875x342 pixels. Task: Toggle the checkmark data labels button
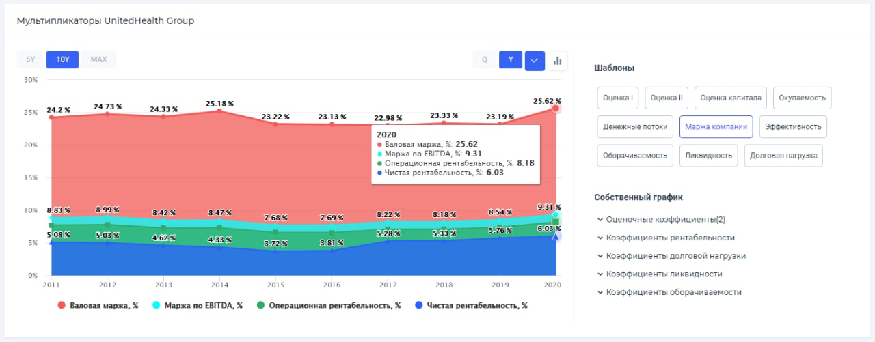pos(535,60)
